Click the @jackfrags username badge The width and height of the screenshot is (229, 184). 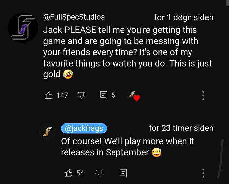pos(84,128)
